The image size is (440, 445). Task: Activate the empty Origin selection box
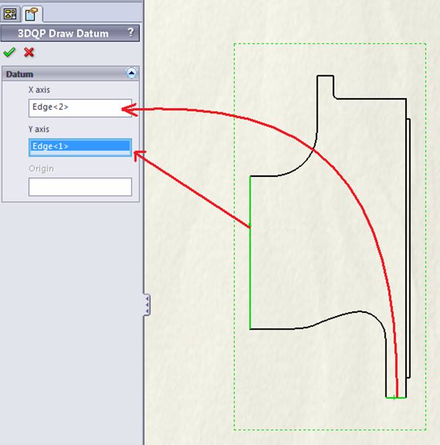coord(80,187)
